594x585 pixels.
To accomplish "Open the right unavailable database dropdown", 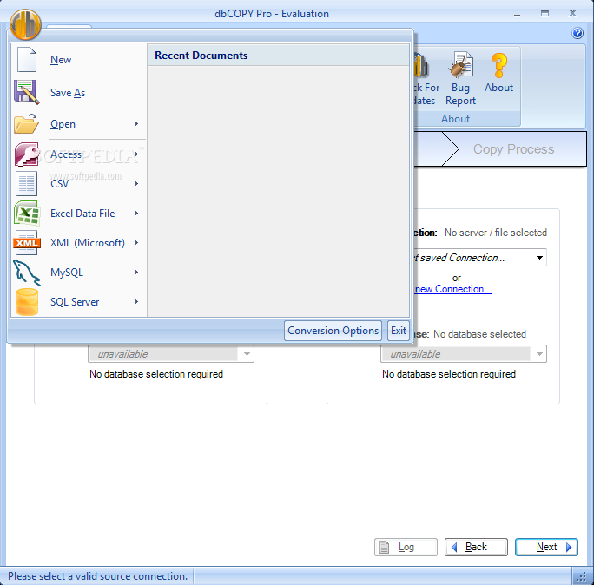I will click(x=539, y=353).
